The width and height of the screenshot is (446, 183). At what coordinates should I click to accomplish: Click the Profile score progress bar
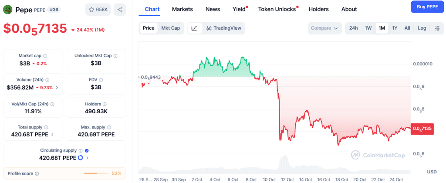(96, 173)
